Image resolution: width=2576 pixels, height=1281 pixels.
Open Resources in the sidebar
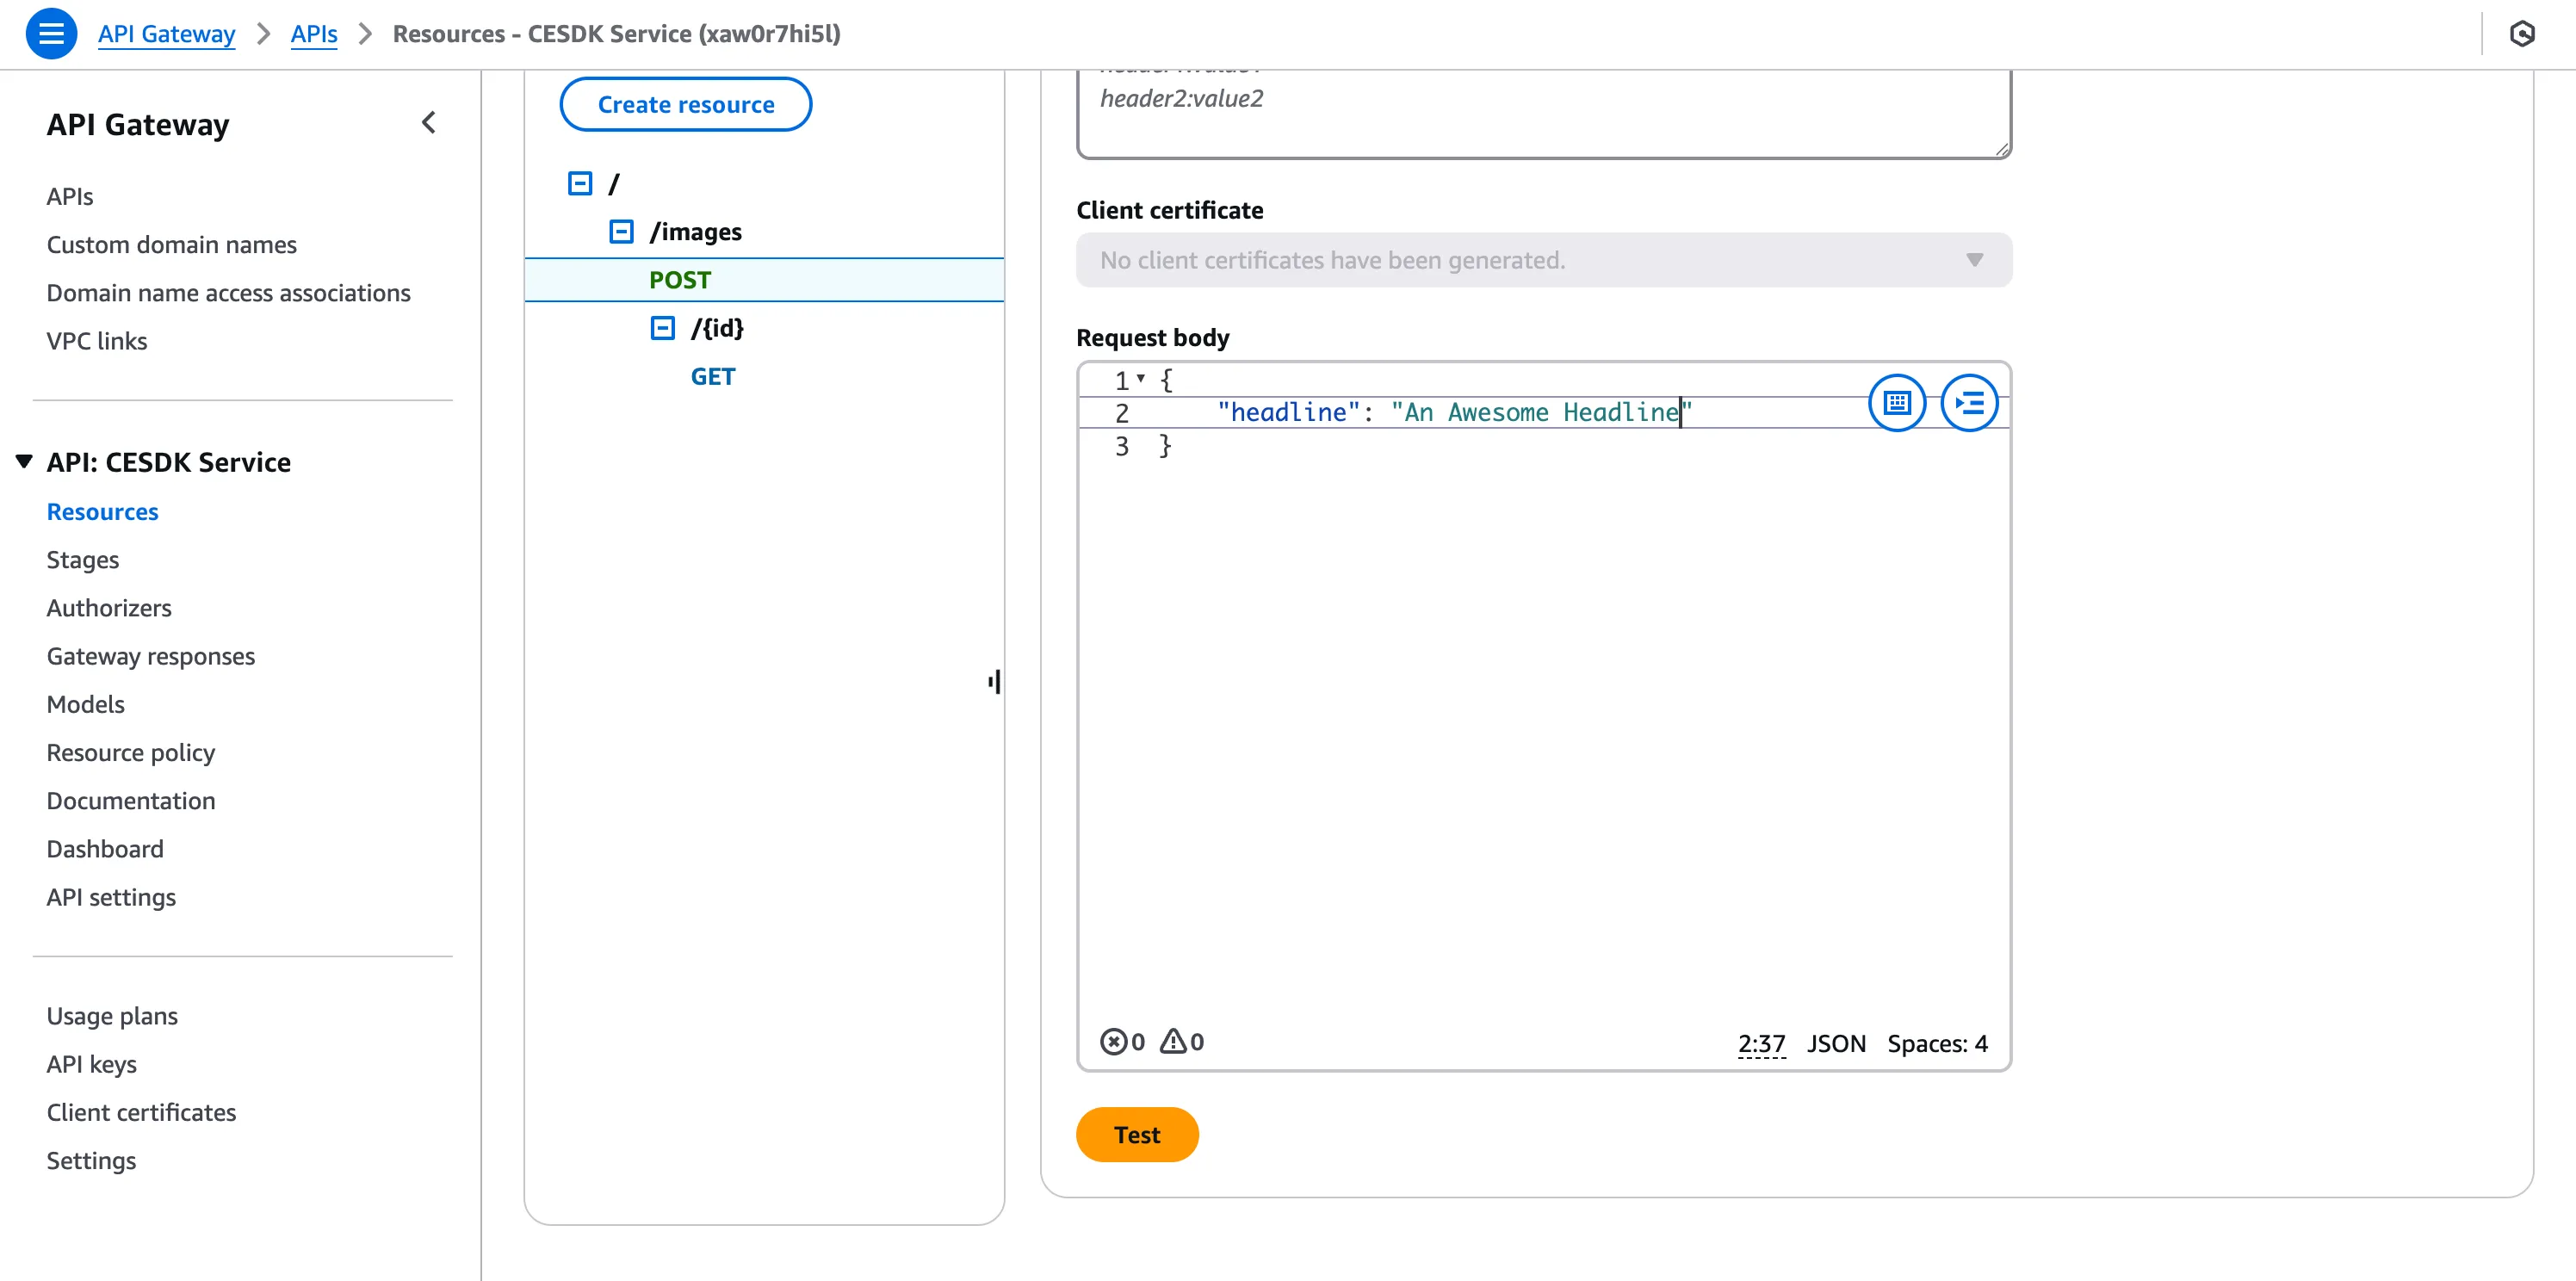click(x=103, y=511)
